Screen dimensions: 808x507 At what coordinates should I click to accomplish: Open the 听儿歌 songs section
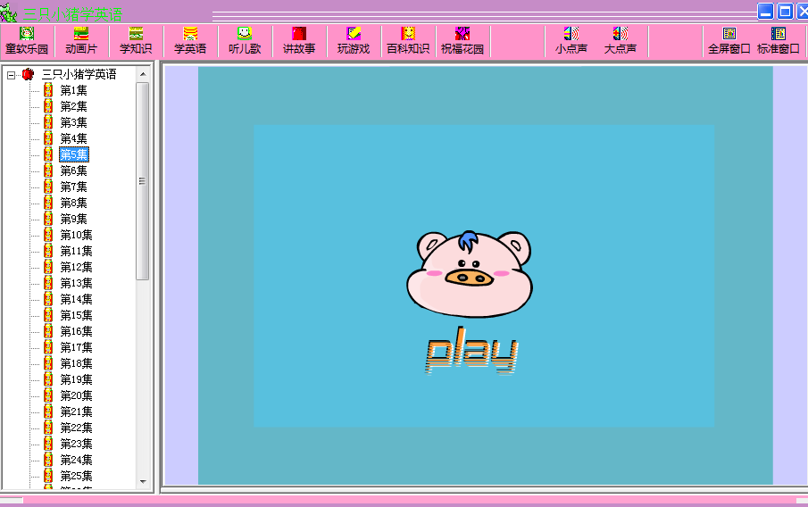[x=245, y=41]
